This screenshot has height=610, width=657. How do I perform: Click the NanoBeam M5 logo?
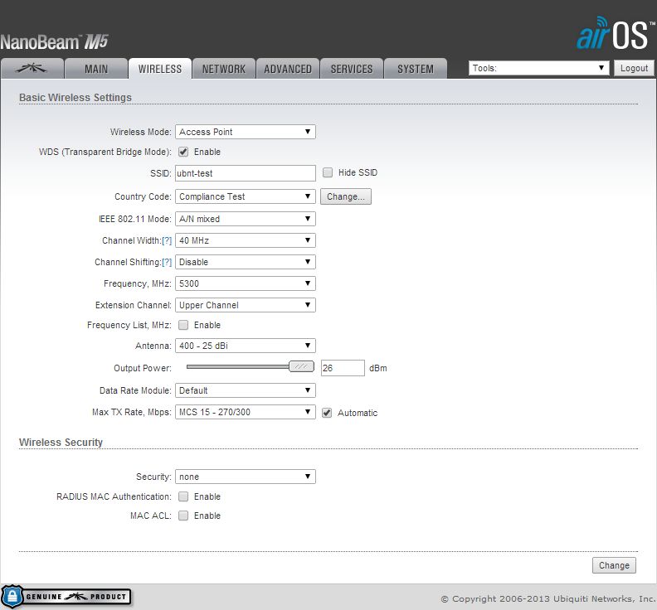click(x=54, y=42)
